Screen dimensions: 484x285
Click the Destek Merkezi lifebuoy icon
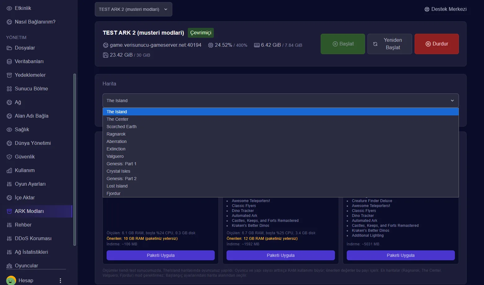click(x=427, y=9)
